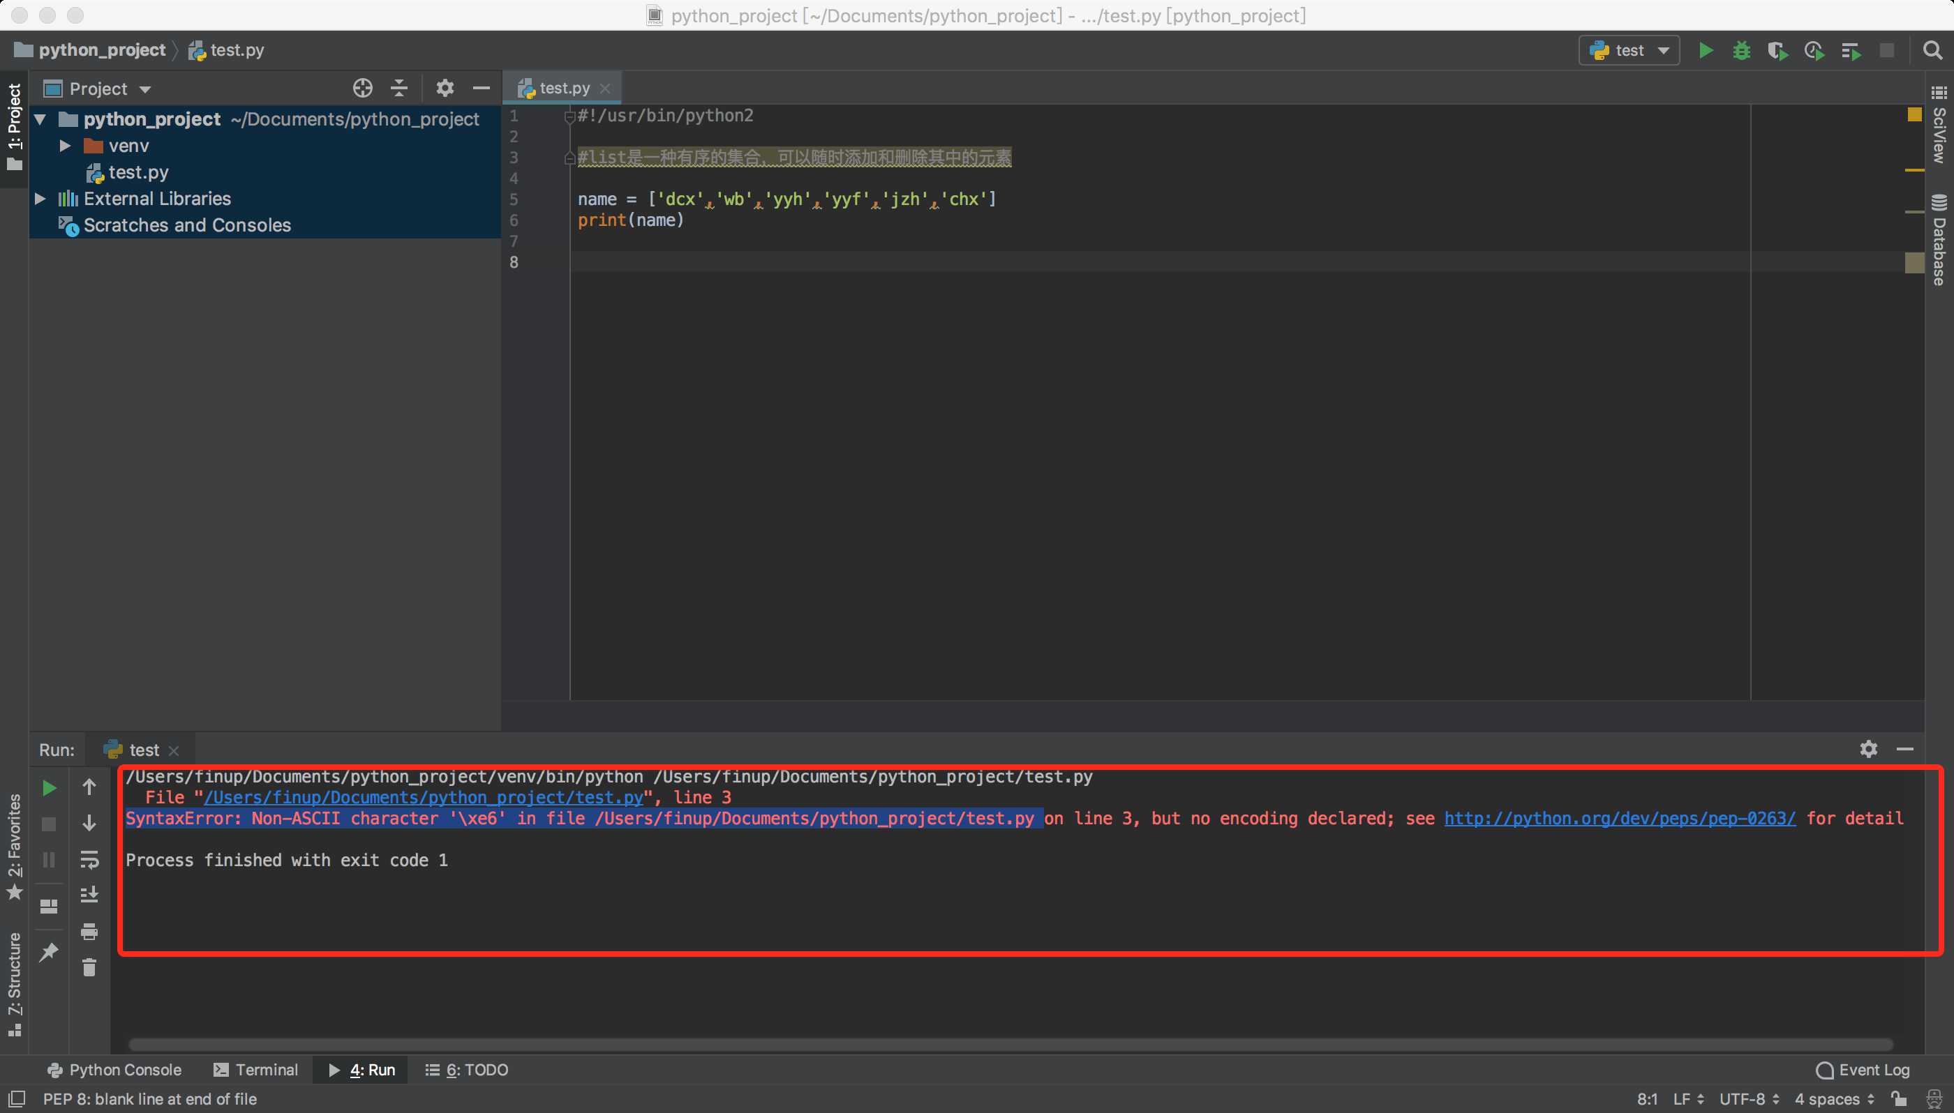This screenshot has width=1954, height=1113.
Task: Expand External Libraries node
Action: (x=40, y=199)
